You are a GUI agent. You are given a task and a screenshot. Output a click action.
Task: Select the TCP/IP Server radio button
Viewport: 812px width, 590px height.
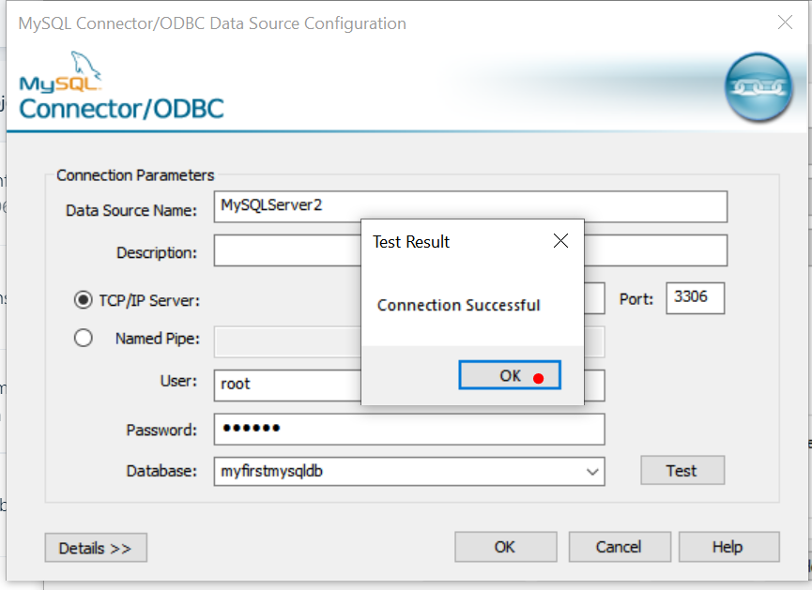(x=83, y=299)
